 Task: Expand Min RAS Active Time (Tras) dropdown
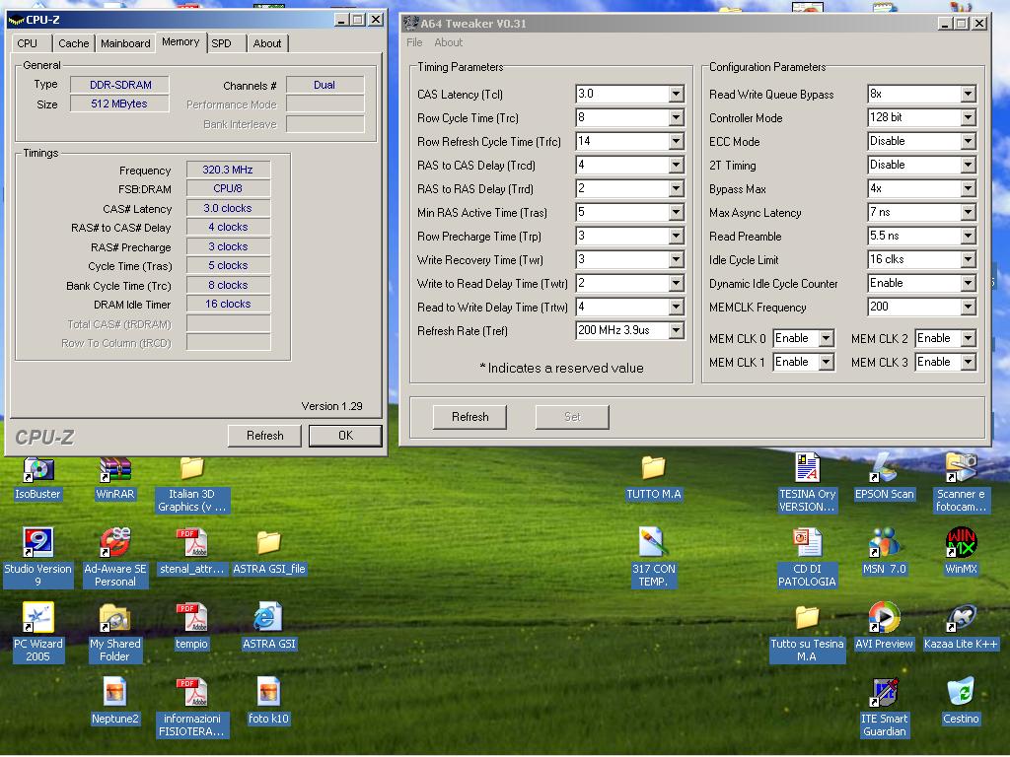[x=676, y=213]
